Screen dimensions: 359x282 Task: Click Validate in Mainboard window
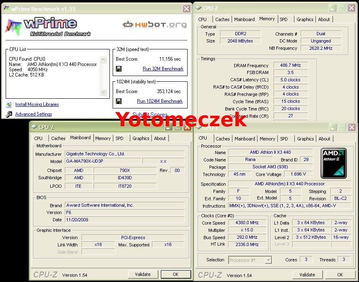point(143,274)
